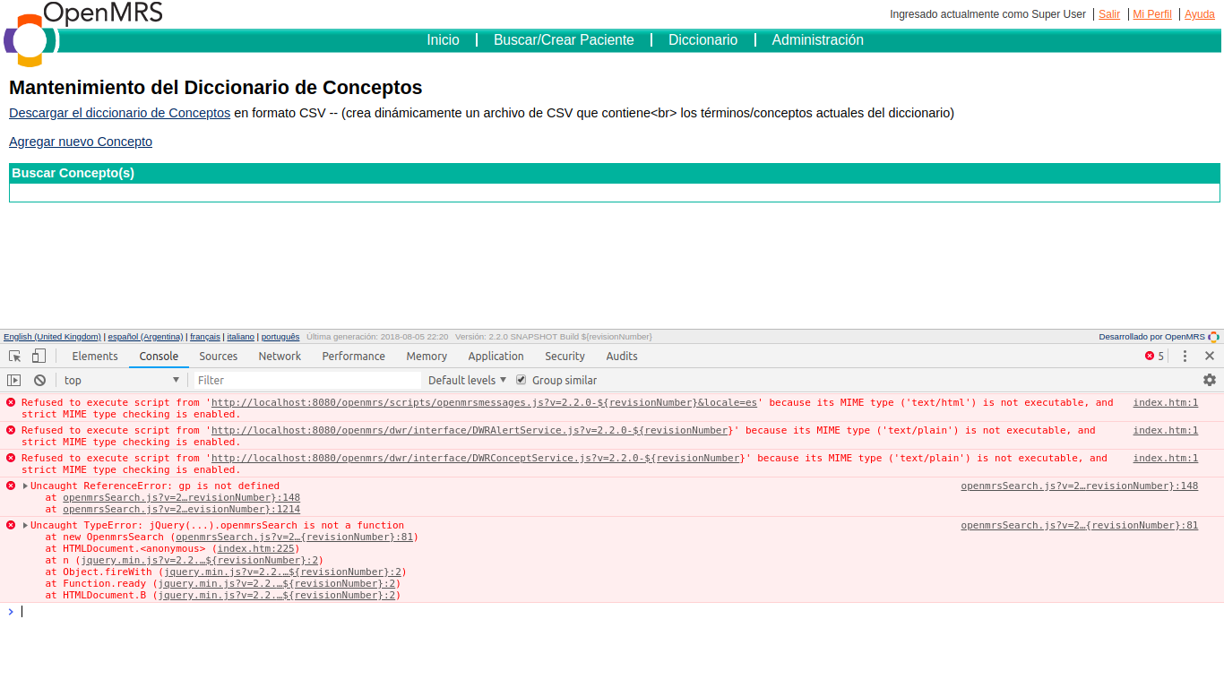Open openmrsSearch.js:81 source link on right
This screenshot has height=688, width=1224.
point(1079,525)
